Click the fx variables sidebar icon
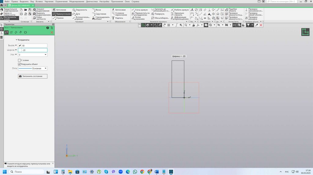 [2, 33]
